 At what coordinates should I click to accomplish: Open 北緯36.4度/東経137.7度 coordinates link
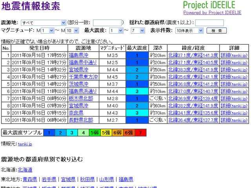click(x=193, y=120)
